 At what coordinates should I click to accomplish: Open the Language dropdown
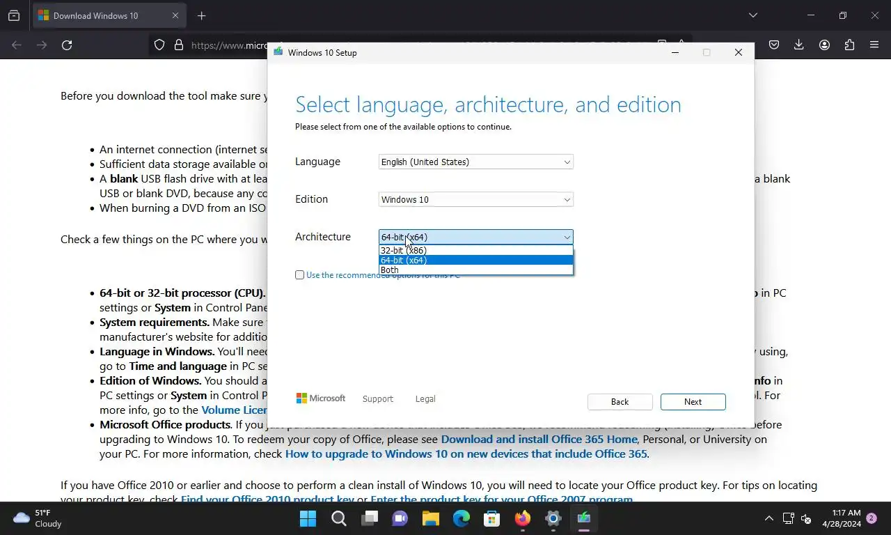pyautogui.click(x=476, y=162)
